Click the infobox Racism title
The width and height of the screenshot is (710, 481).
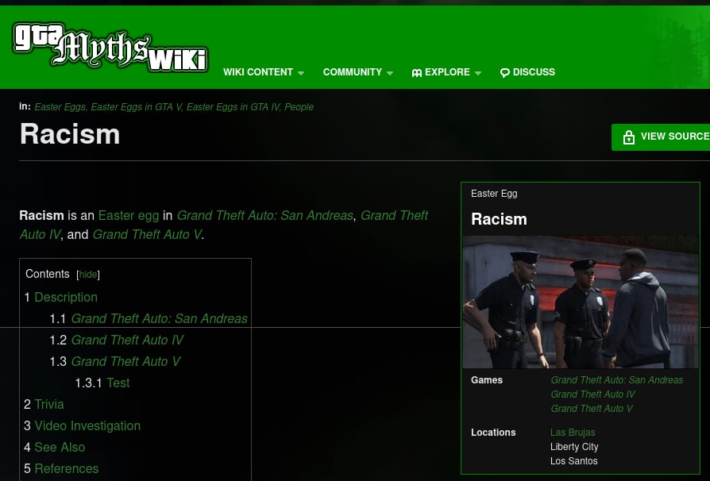click(499, 219)
